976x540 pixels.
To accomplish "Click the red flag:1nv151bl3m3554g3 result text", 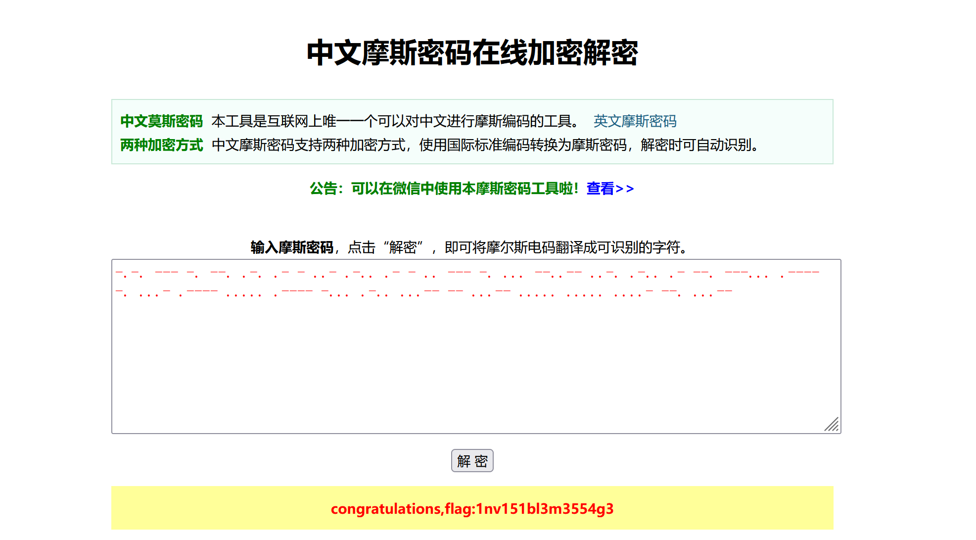I will click(529, 509).
